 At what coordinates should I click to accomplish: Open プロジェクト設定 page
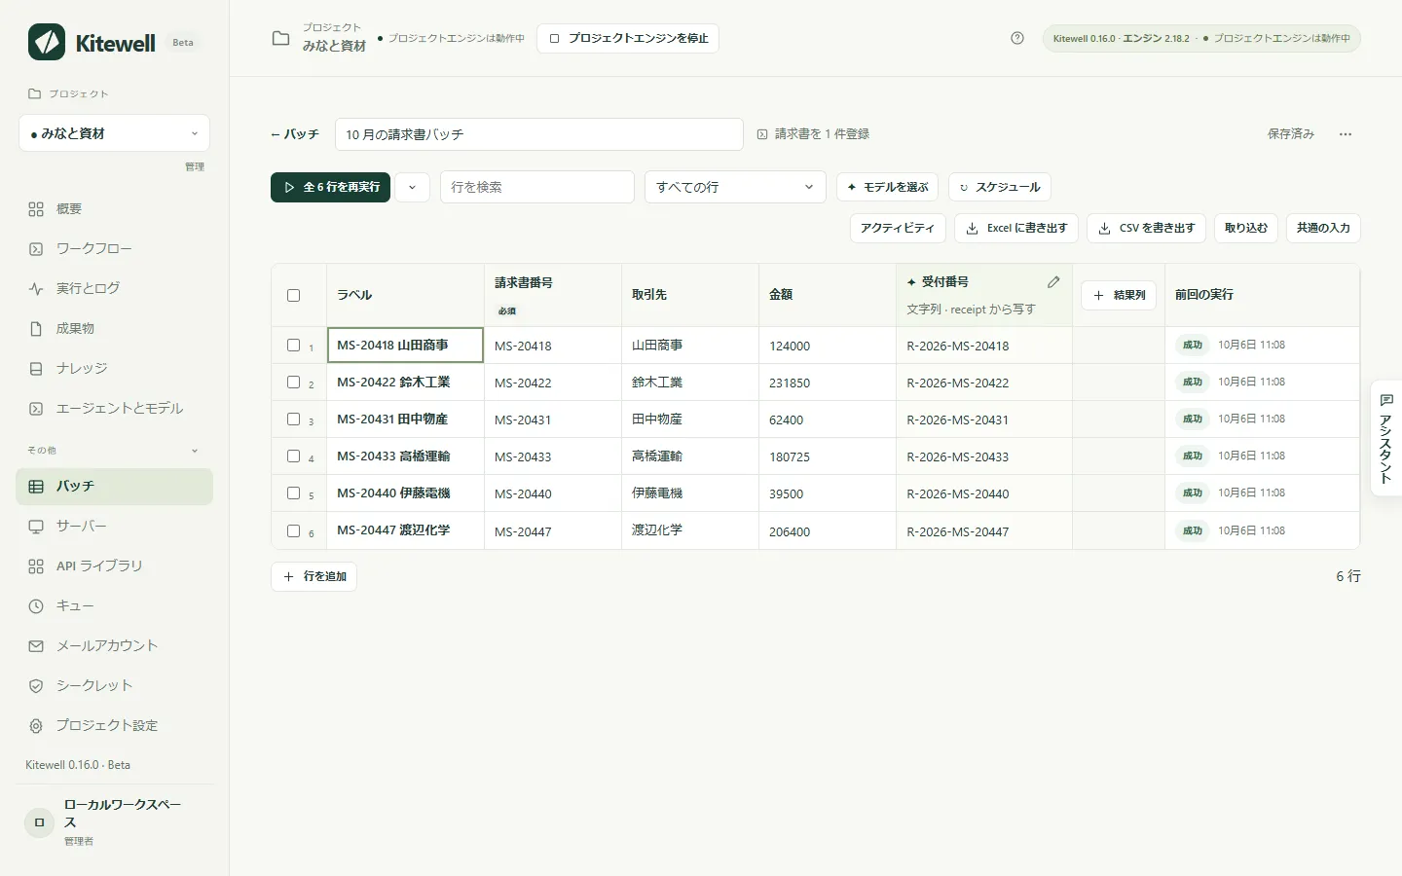point(114,726)
